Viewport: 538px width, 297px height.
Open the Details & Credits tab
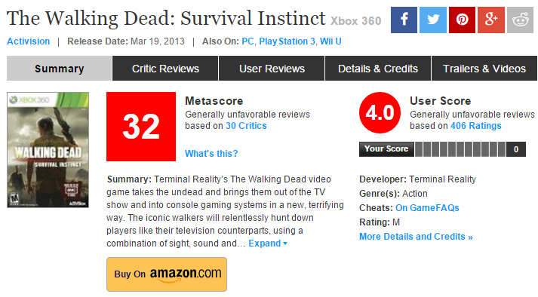pos(378,69)
